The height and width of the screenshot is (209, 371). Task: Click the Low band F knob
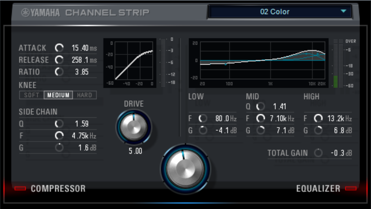(203, 118)
